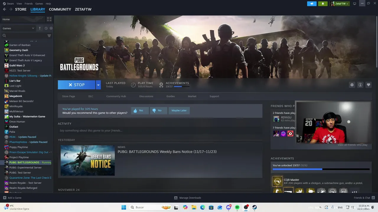The height and width of the screenshot is (212, 378).
Task: Click the Palia game icon in sidebar
Action: coord(6,132)
